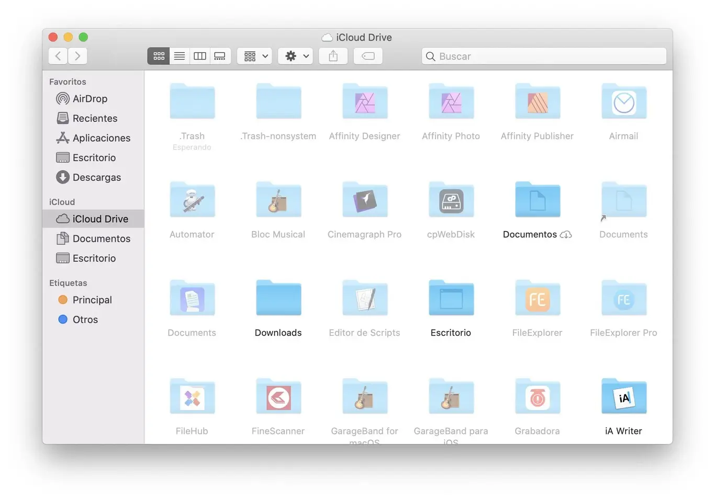The height and width of the screenshot is (500, 715).
Task: Go back with the left chevron button
Action: click(x=58, y=56)
